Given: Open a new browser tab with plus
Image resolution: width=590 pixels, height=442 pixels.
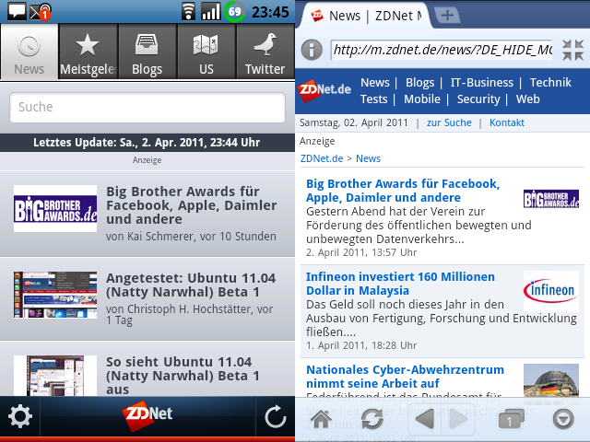Looking at the screenshot, I should tap(447, 16).
